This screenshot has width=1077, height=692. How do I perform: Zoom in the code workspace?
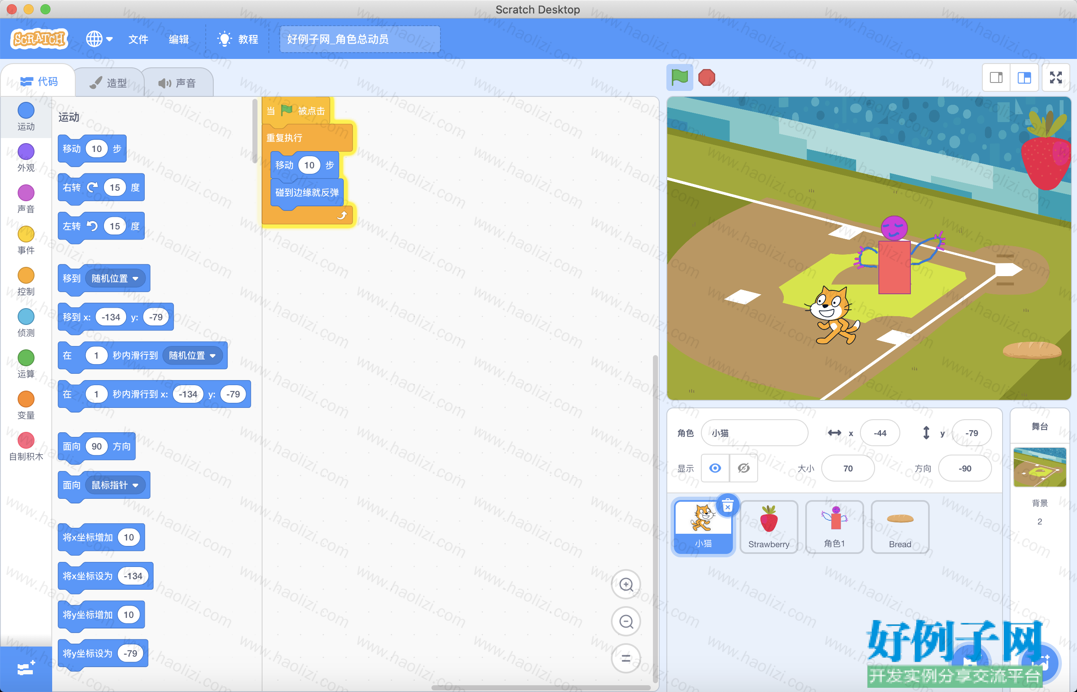(626, 585)
